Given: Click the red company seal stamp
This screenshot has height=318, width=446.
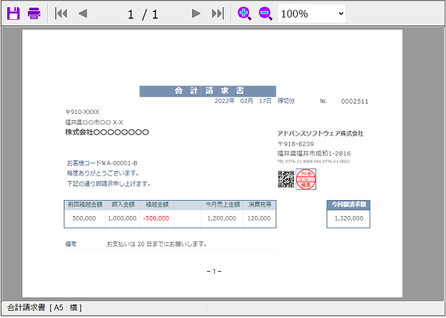Looking at the screenshot, I should pyautogui.click(x=306, y=179).
